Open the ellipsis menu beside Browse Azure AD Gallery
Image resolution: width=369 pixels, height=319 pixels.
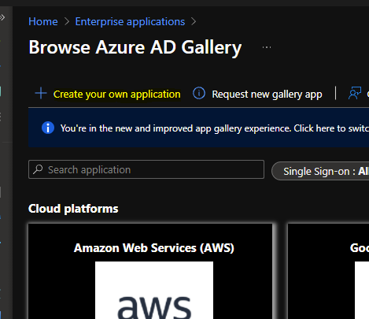point(267,47)
